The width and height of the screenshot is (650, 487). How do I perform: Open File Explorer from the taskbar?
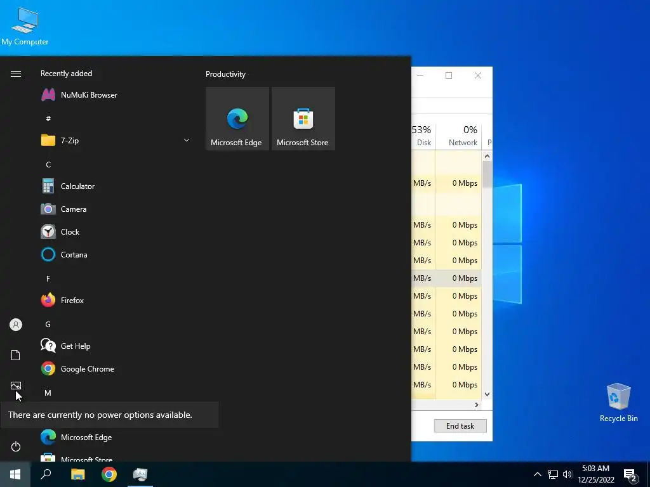[x=77, y=474]
